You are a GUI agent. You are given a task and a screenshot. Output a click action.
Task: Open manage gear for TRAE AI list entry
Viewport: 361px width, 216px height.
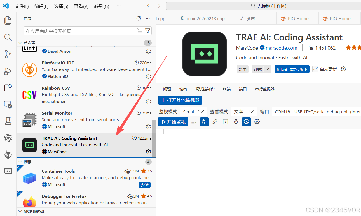tap(148, 152)
